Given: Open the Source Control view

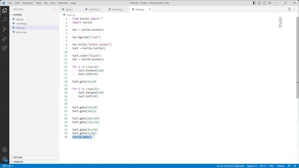Looking at the screenshot, I should coord(5,29).
